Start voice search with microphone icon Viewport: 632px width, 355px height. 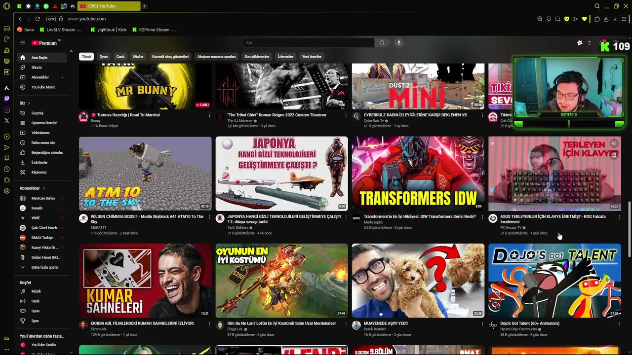click(399, 43)
